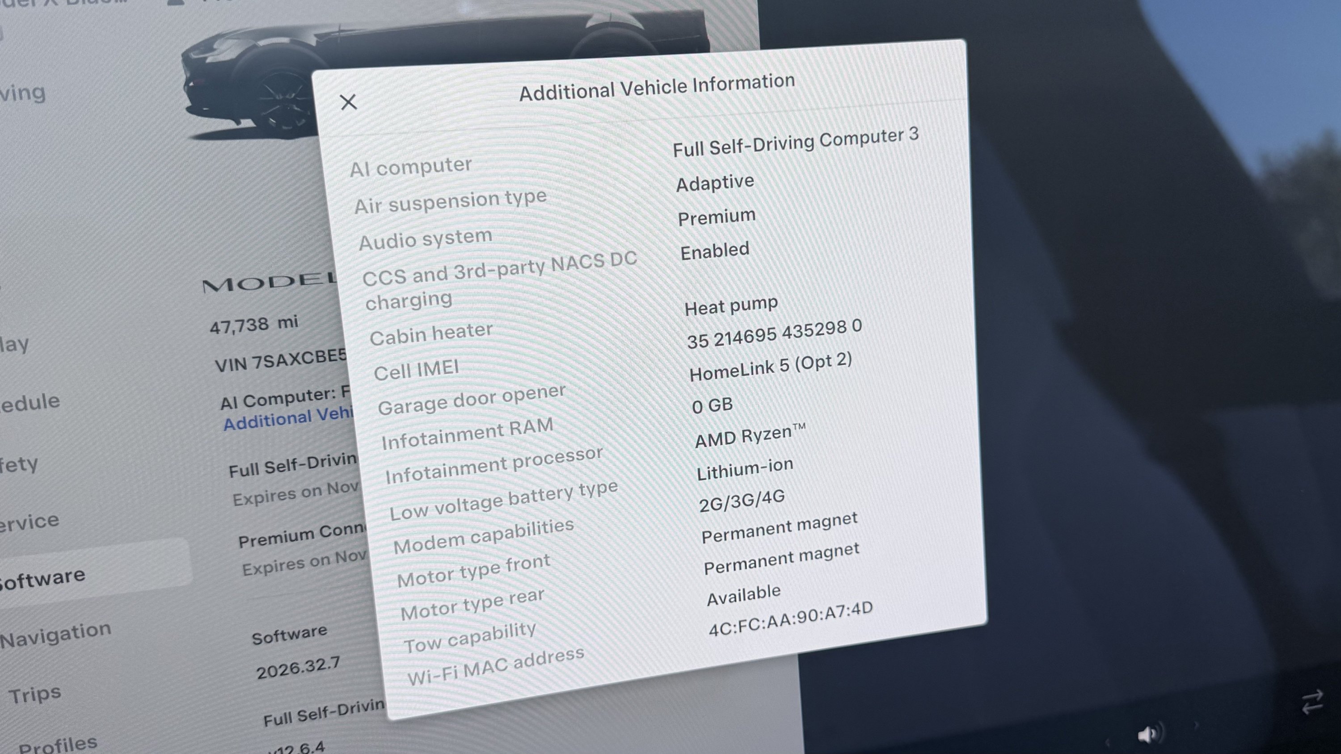
Task: Tap the HomeLink 5 (Opt 2) value
Action: [771, 366]
